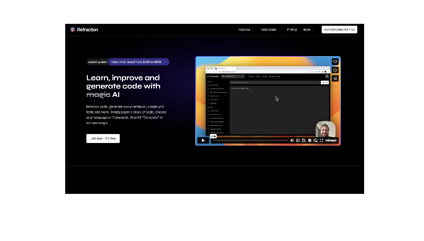This screenshot has height=241, width=424.
Task: Enable picture-in-picture mode
Action: tap(315, 140)
